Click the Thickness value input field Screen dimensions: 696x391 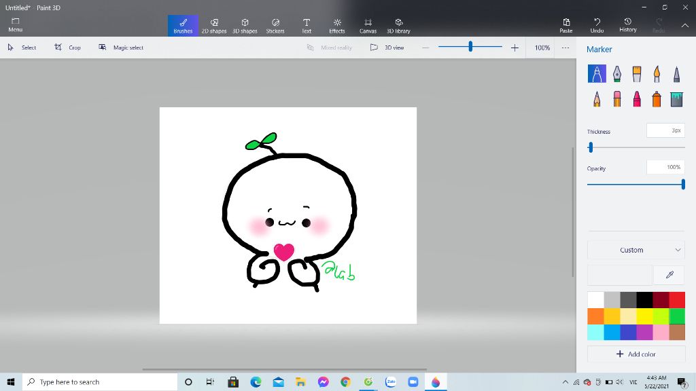665,131
